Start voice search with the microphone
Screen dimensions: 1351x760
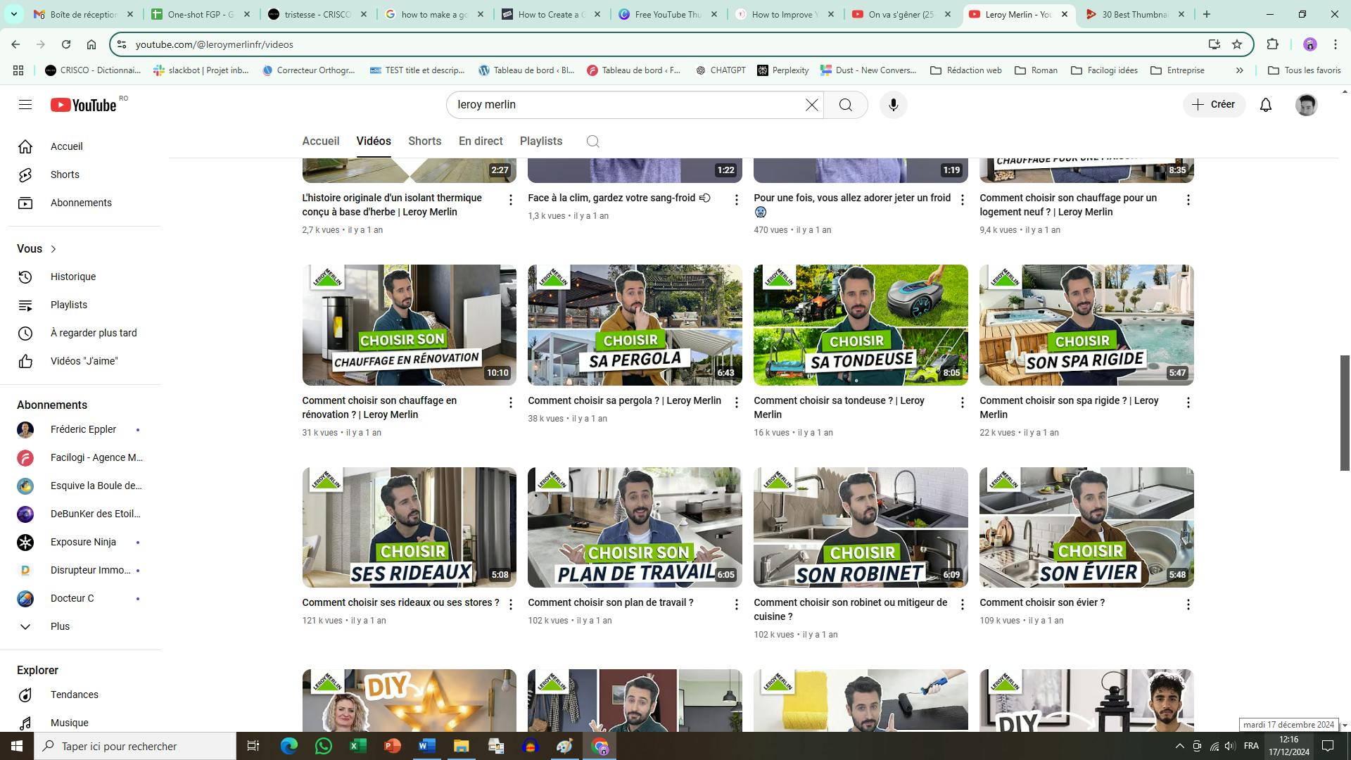click(x=893, y=105)
